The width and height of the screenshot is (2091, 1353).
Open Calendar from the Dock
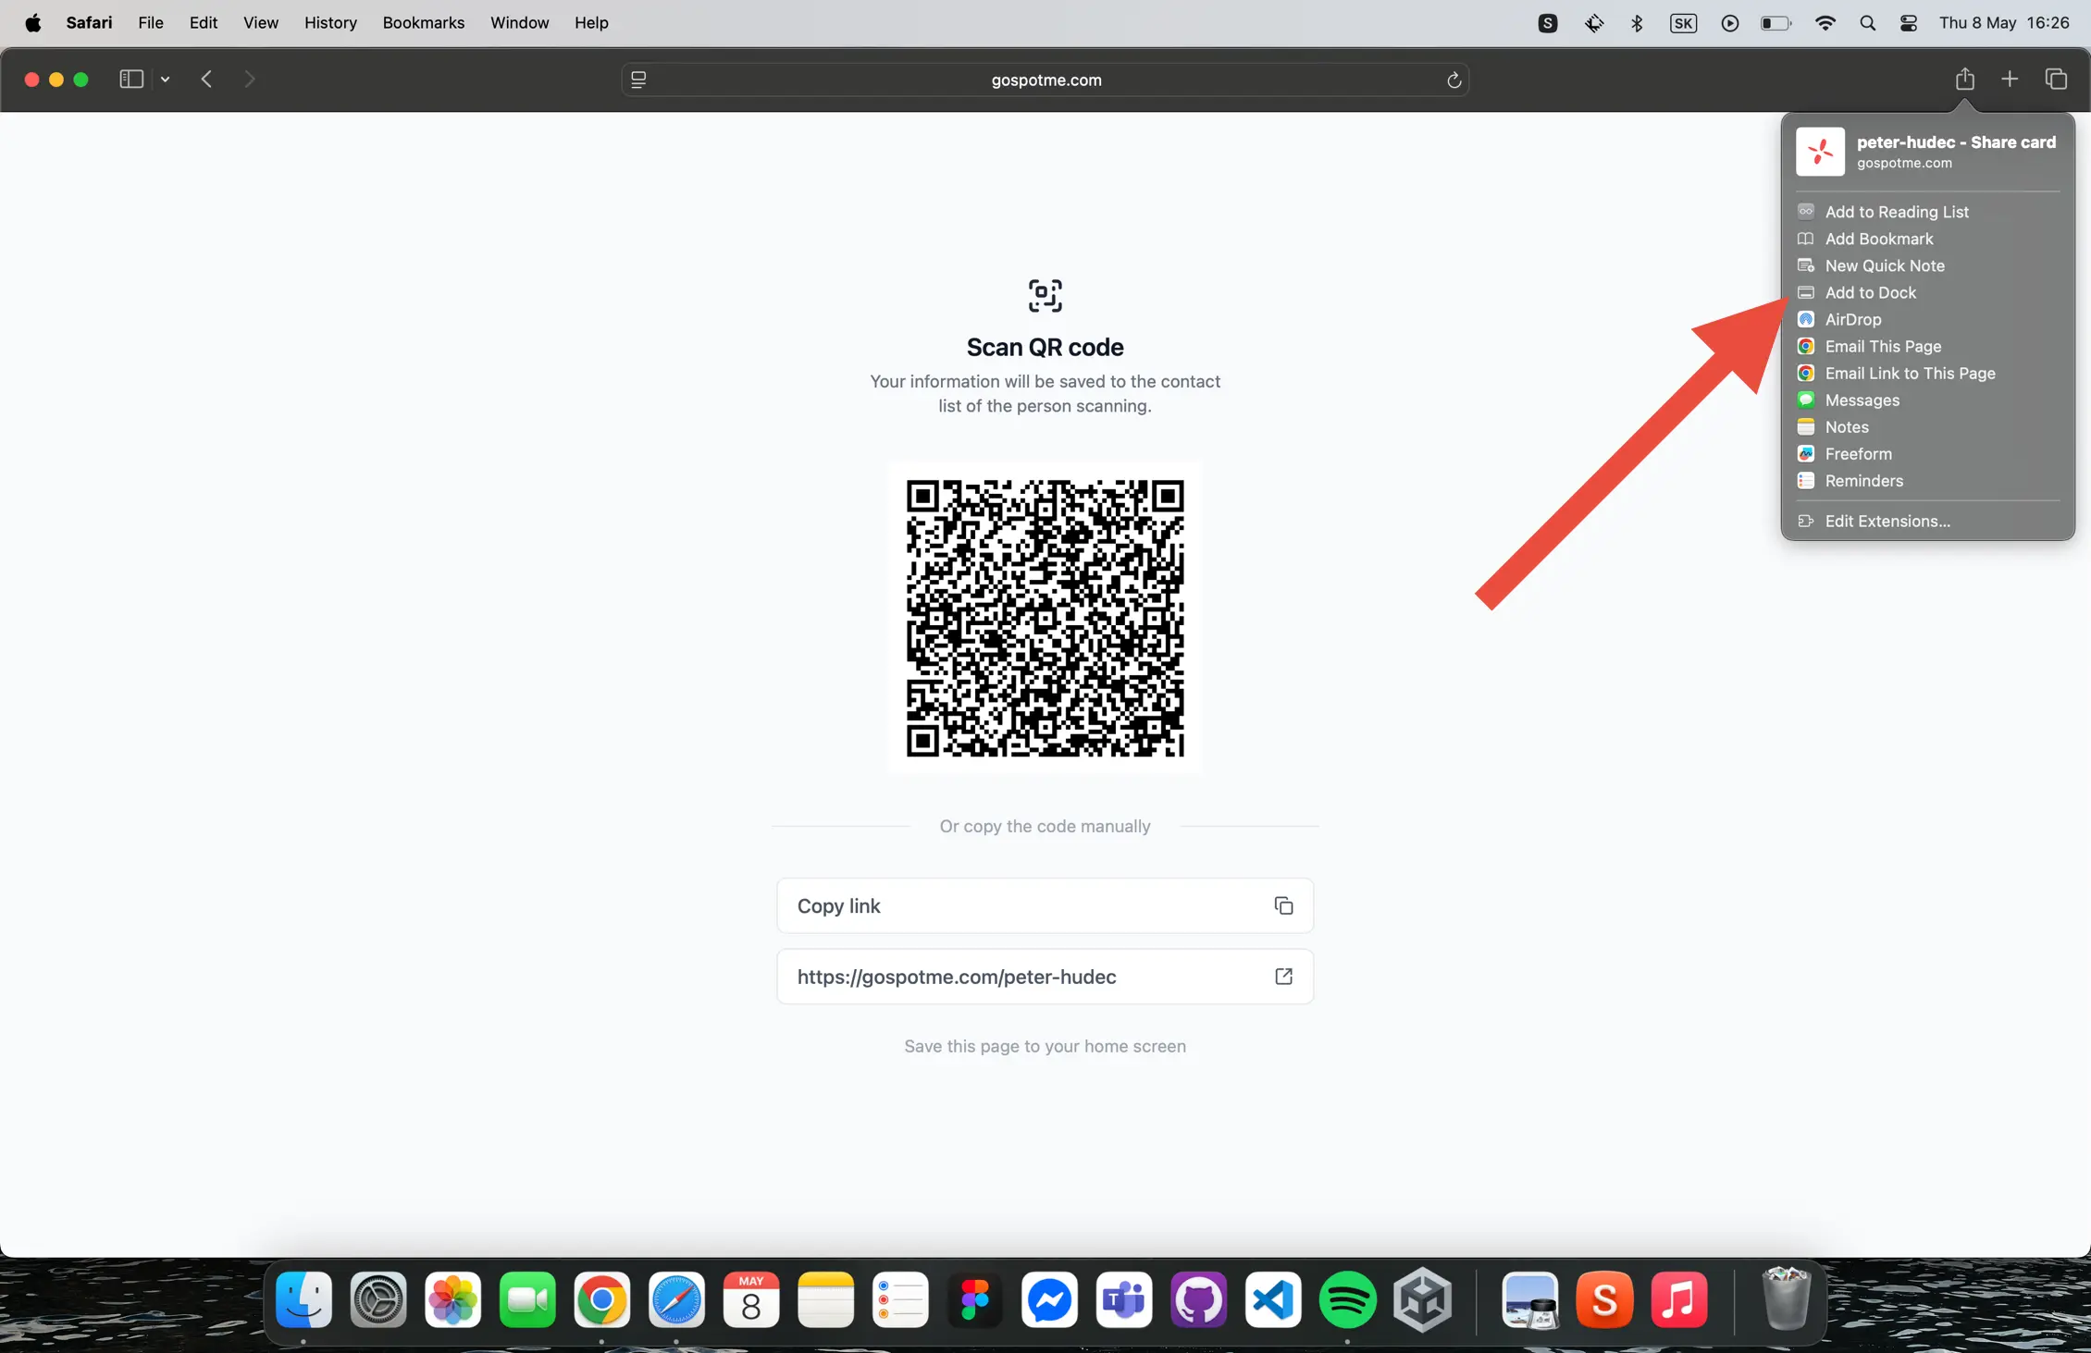pyautogui.click(x=751, y=1300)
